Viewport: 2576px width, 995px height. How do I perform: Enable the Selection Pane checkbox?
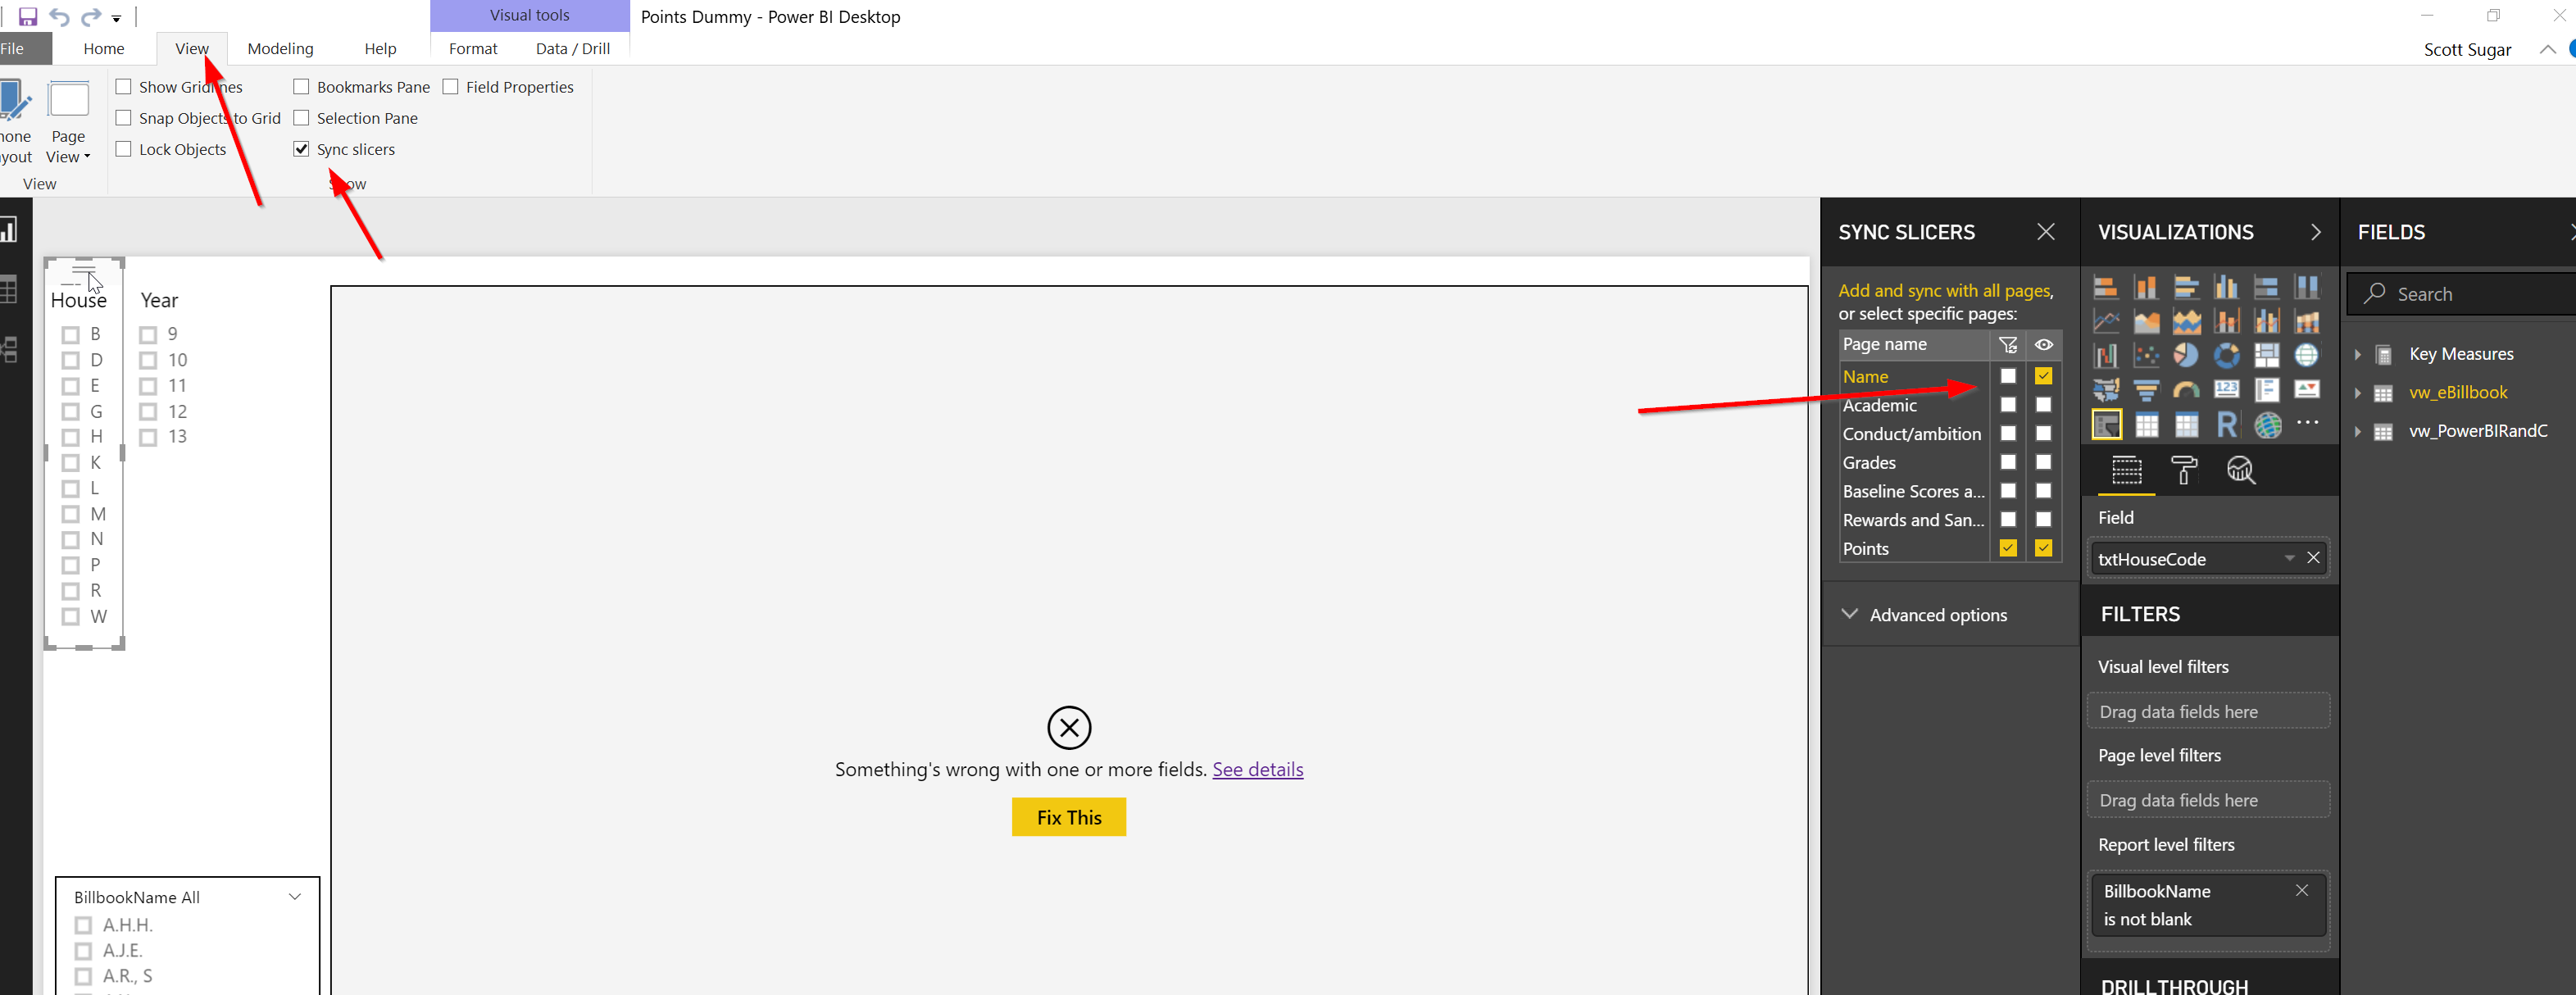(x=301, y=118)
